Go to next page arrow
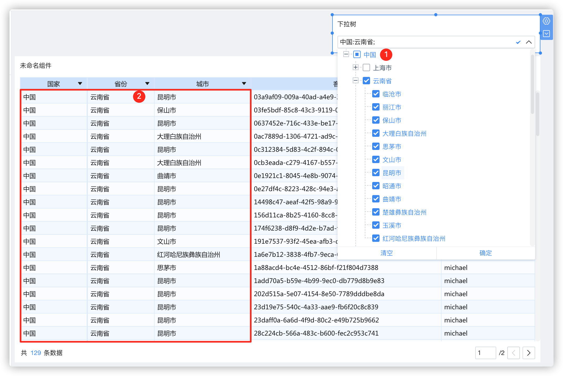This screenshot has width=563, height=376. [529, 353]
